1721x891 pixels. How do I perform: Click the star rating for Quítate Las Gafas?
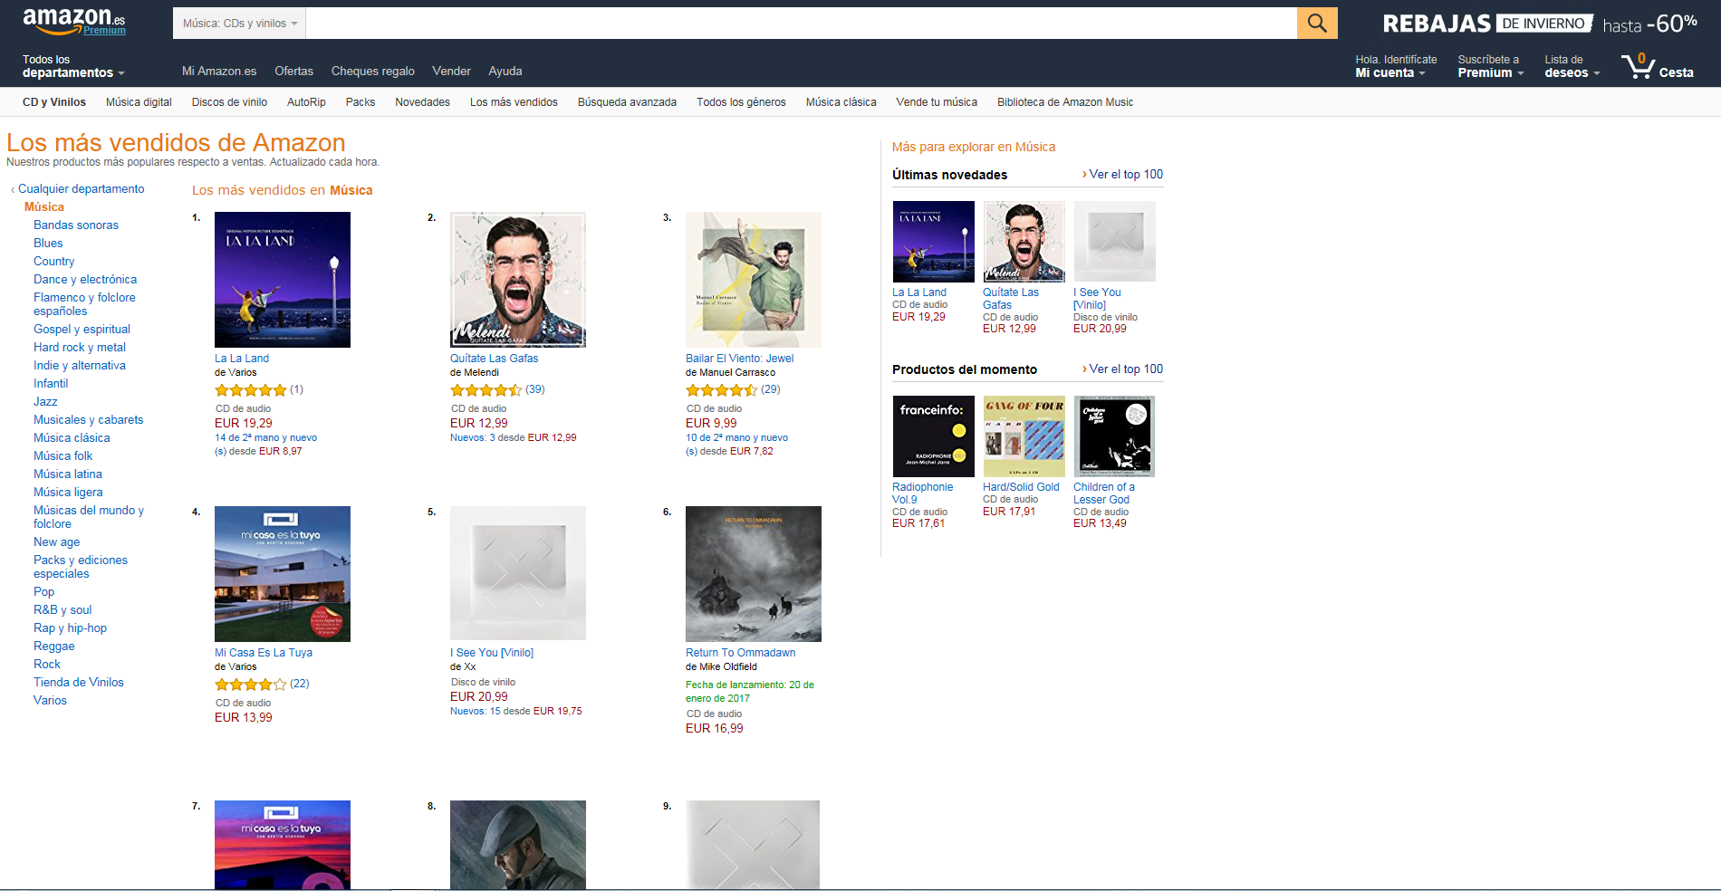(x=486, y=390)
